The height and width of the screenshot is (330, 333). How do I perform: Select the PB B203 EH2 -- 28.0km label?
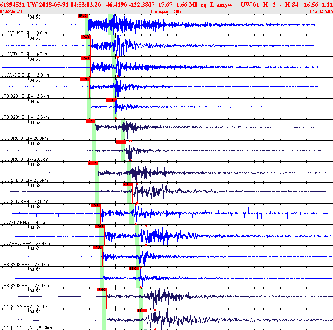[26, 285]
